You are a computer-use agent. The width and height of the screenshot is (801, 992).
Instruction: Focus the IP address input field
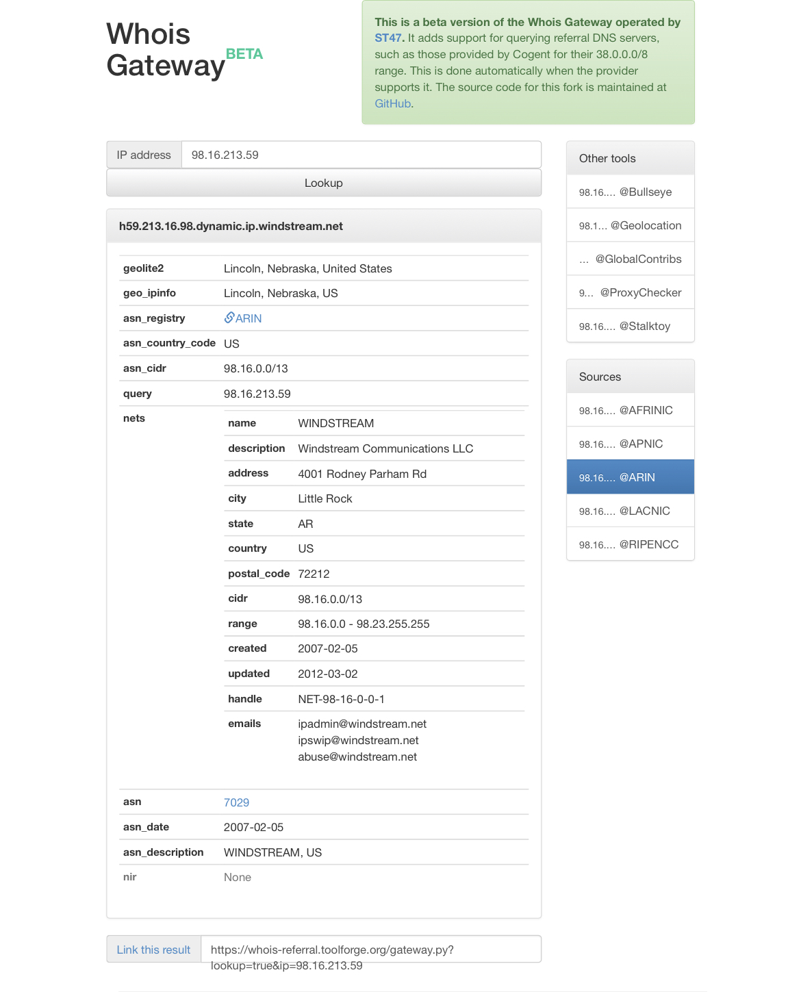pos(361,155)
